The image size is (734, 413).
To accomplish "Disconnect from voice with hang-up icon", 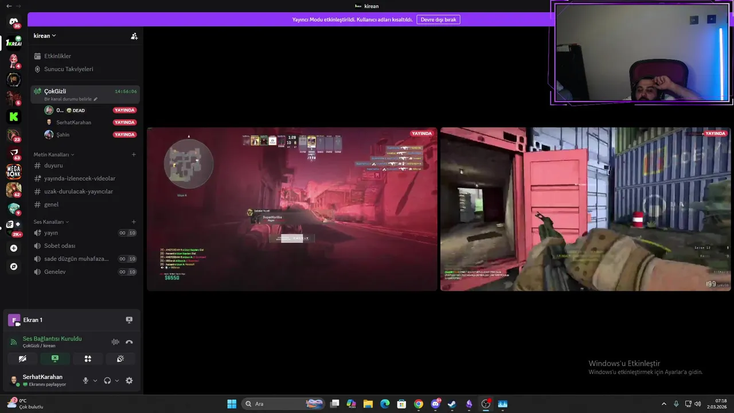I will coord(129,342).
